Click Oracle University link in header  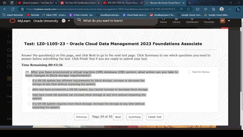click(46, 21)
